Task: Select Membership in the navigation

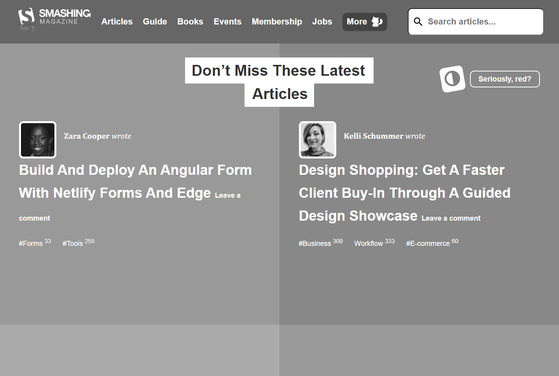Action: pyautogui.click(x=277, y=22)
